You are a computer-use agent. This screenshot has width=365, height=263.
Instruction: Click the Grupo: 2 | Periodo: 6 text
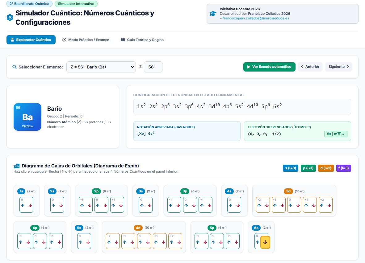click(x=65, y=116)
